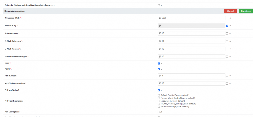Enable unlimited MySQL-Datenbanken checkbox
Screen dimensions: 253x117
(227, 83)
